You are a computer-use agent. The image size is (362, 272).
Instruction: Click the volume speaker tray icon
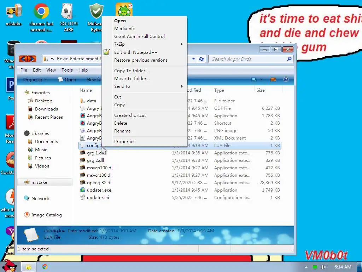323,267
